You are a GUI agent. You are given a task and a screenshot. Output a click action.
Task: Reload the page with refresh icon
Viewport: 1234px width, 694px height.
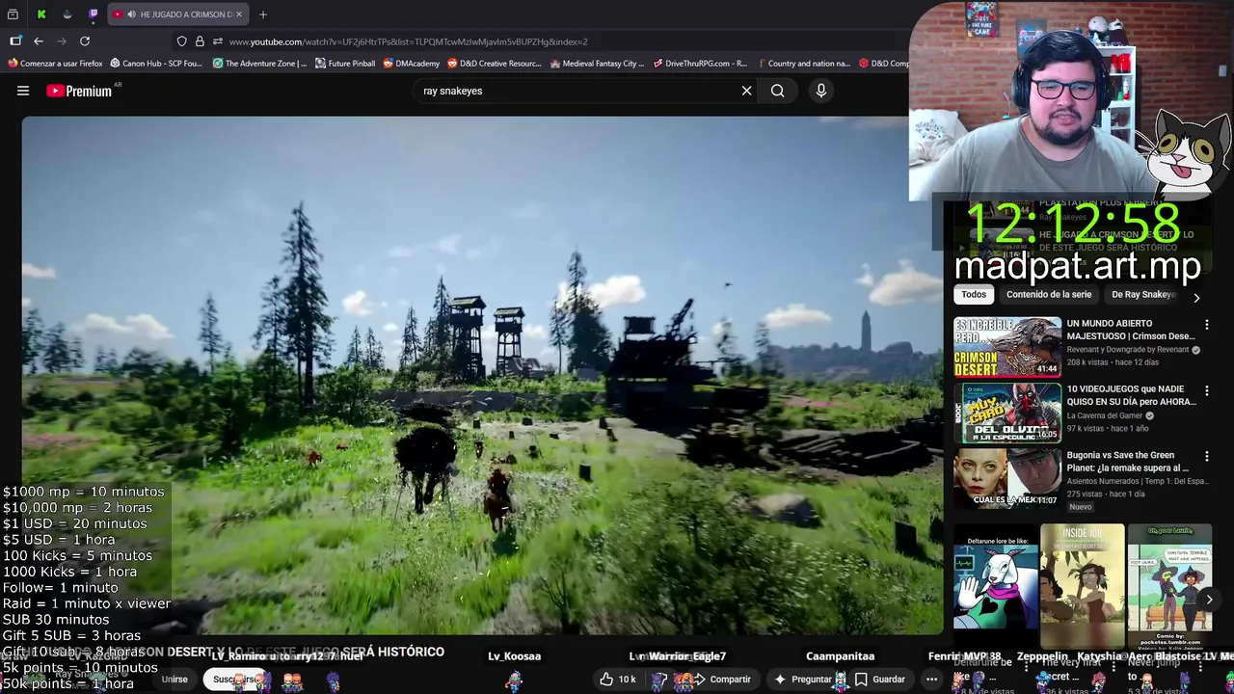[85, 41]
